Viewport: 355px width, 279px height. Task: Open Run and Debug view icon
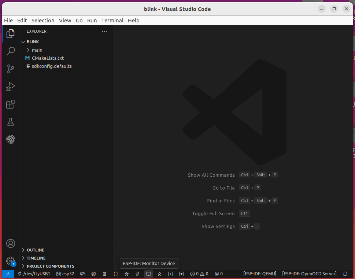[10, 87]
